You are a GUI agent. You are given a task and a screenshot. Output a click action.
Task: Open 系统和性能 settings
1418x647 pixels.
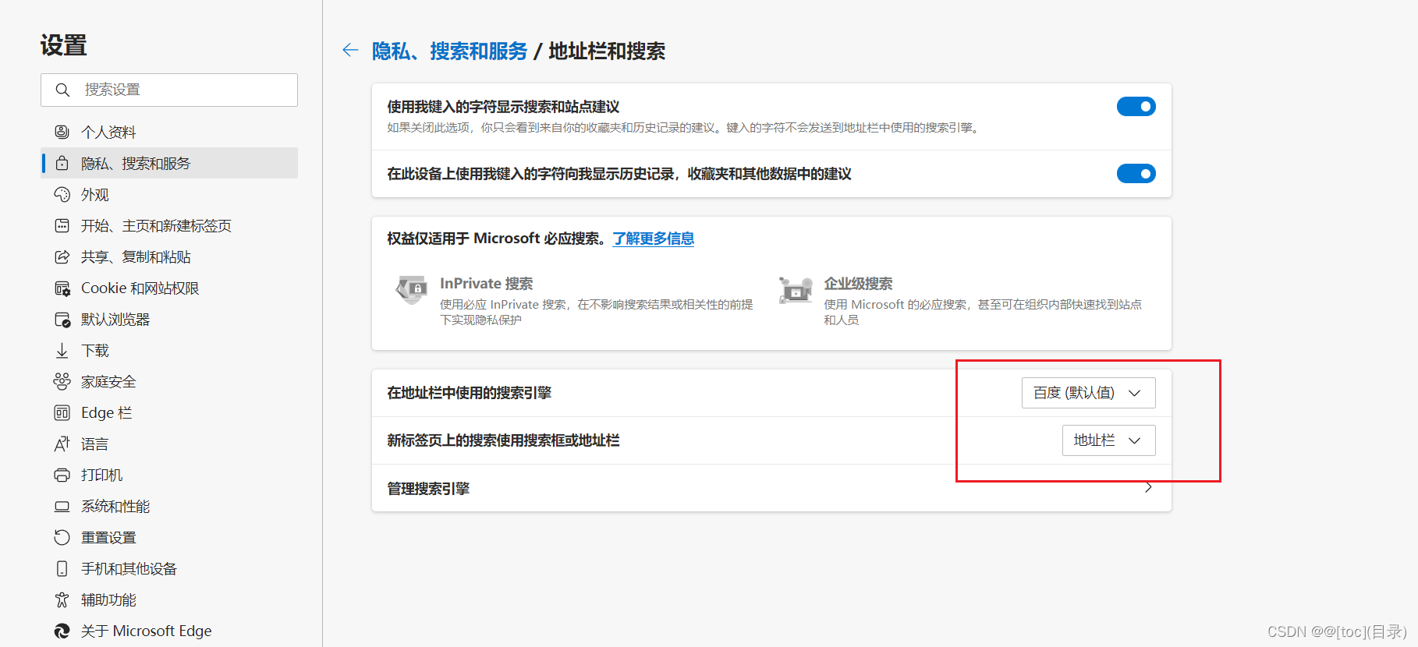point(169,506)
